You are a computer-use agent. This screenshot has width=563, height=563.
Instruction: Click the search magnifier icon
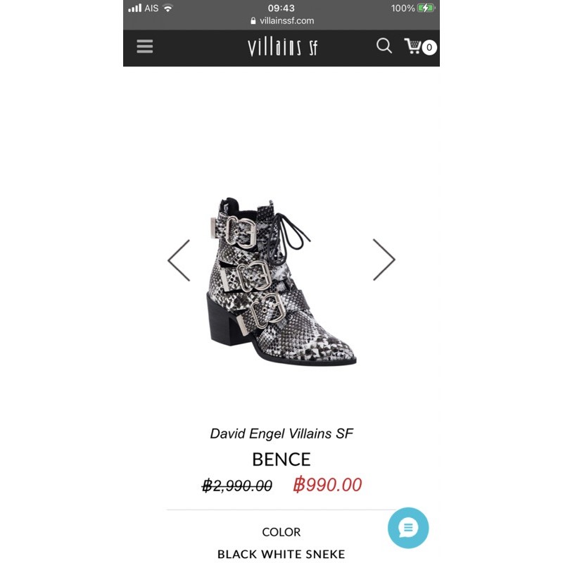(384, 46)
